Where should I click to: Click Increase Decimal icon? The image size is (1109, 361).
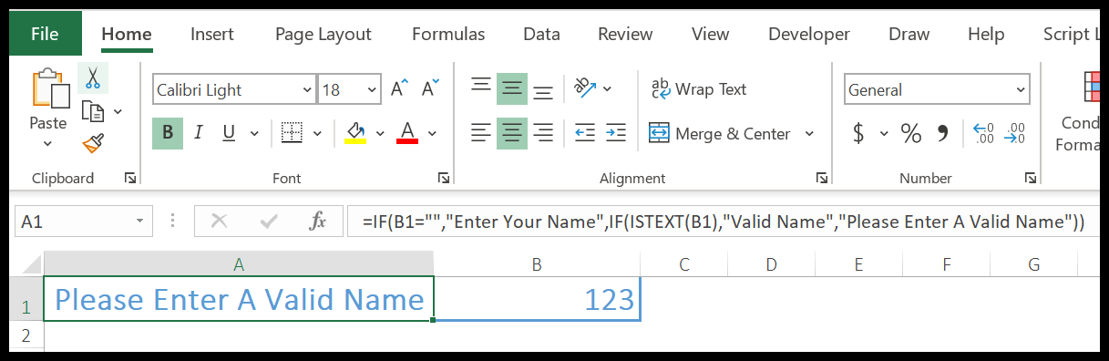click(x=984, y=133)
